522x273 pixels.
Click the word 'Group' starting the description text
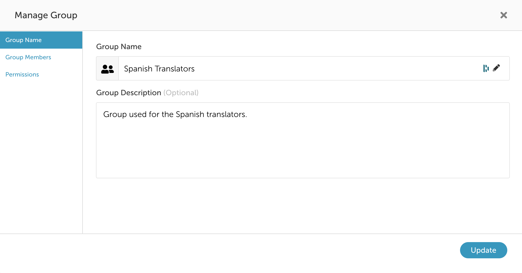point(115,114)
